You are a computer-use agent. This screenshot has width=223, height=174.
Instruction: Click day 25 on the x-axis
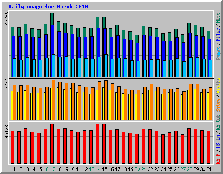(x=170, y=169)
